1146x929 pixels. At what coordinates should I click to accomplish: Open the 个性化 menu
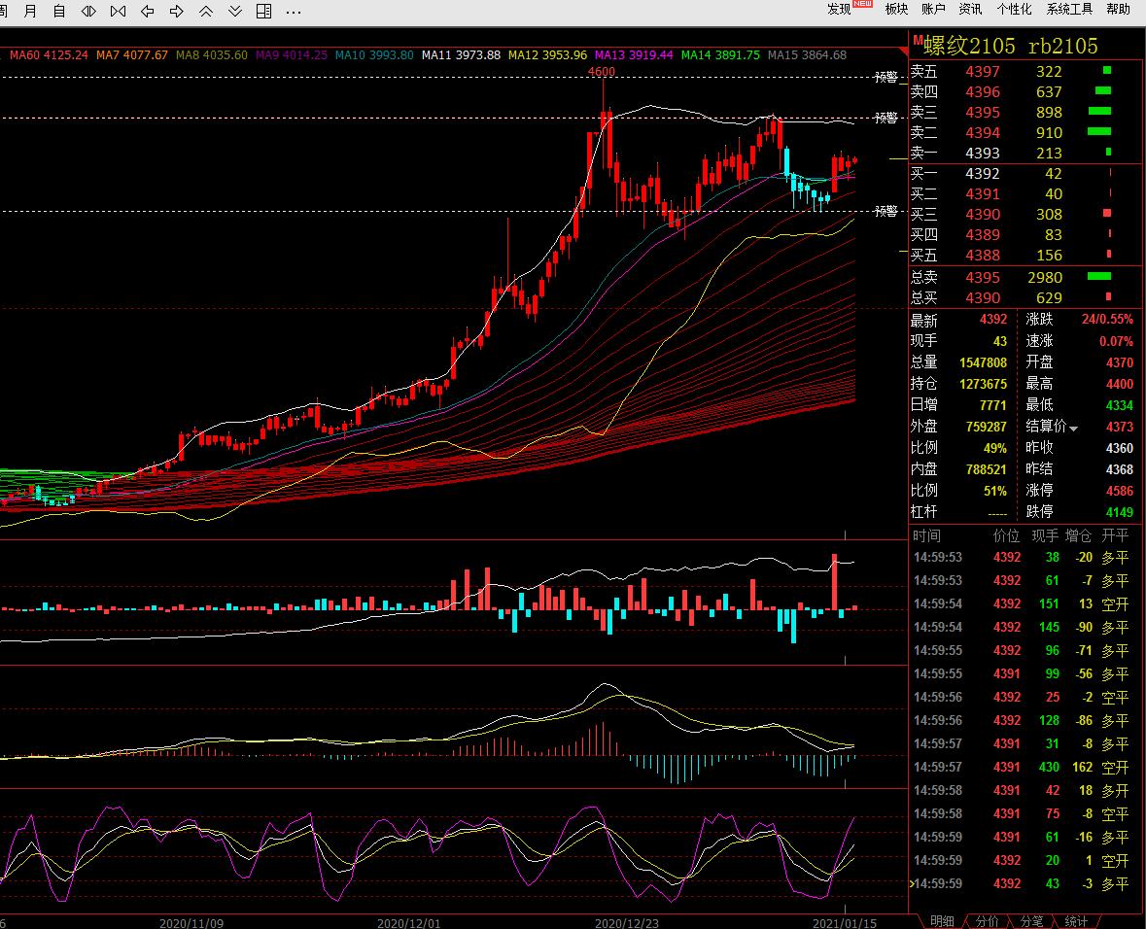[1014, 9]
